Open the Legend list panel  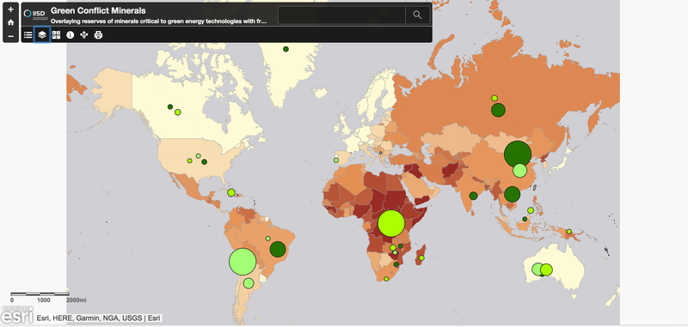(x=28, y=35)
